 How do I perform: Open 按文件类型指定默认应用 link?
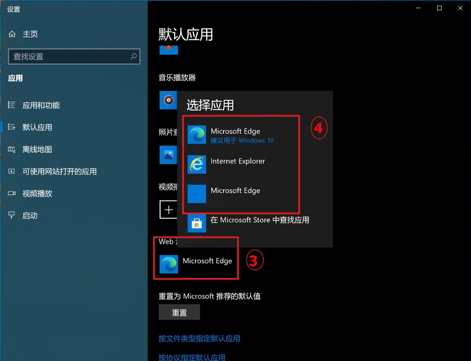click(x=199, y=339)
